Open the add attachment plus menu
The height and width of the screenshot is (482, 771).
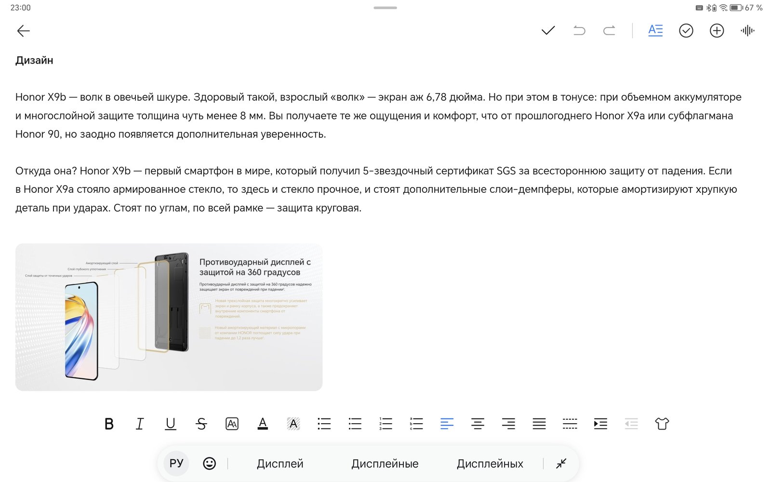(717, 31)
